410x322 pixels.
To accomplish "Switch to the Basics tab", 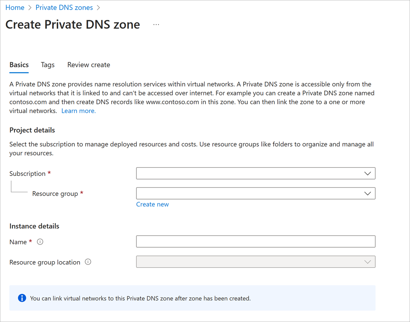I will 19,65.
